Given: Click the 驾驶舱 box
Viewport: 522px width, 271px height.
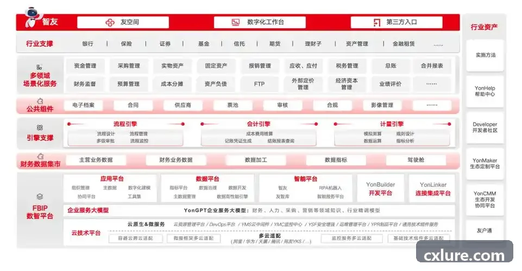Looking at the screenshot, I should click(x=416, y=160).
